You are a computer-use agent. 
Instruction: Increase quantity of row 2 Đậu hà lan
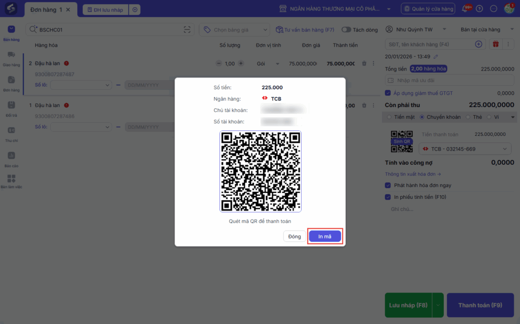coord(241,63)
